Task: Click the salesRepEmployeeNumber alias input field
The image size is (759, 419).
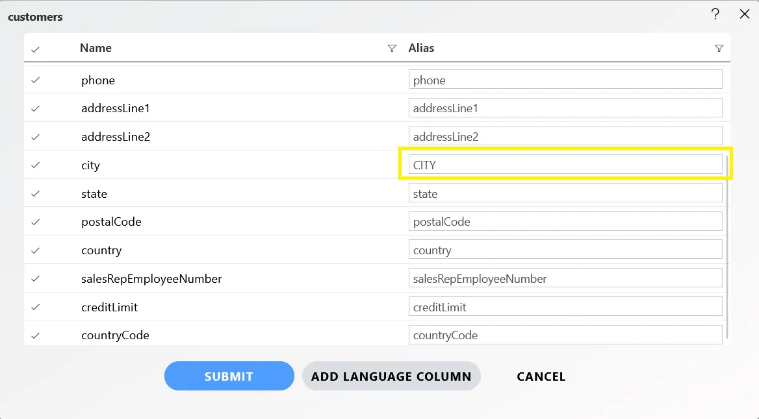Action: point(565,278)
